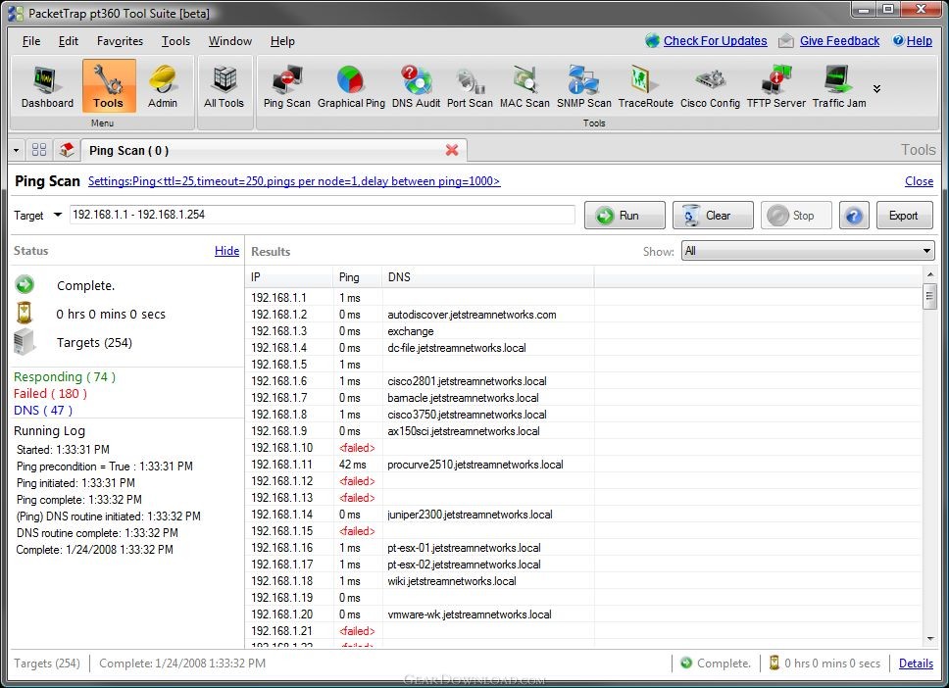Start the DNS Audit tool
The width and height of the screenshot is (949, 688).
tap(417, 87)
